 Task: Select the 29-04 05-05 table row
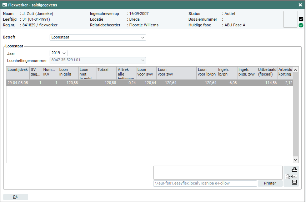pyautogui.click(x=143, y=83)
